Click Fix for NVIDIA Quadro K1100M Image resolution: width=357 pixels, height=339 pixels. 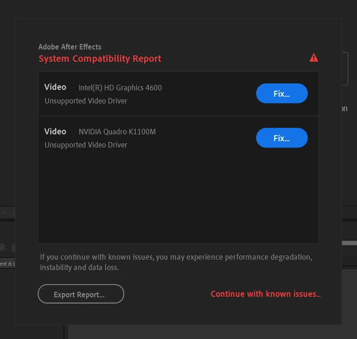(x=282, y=138)
